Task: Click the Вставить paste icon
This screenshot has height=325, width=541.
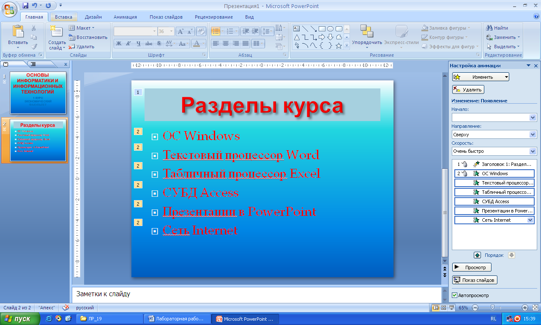Action: coord(18,32)
